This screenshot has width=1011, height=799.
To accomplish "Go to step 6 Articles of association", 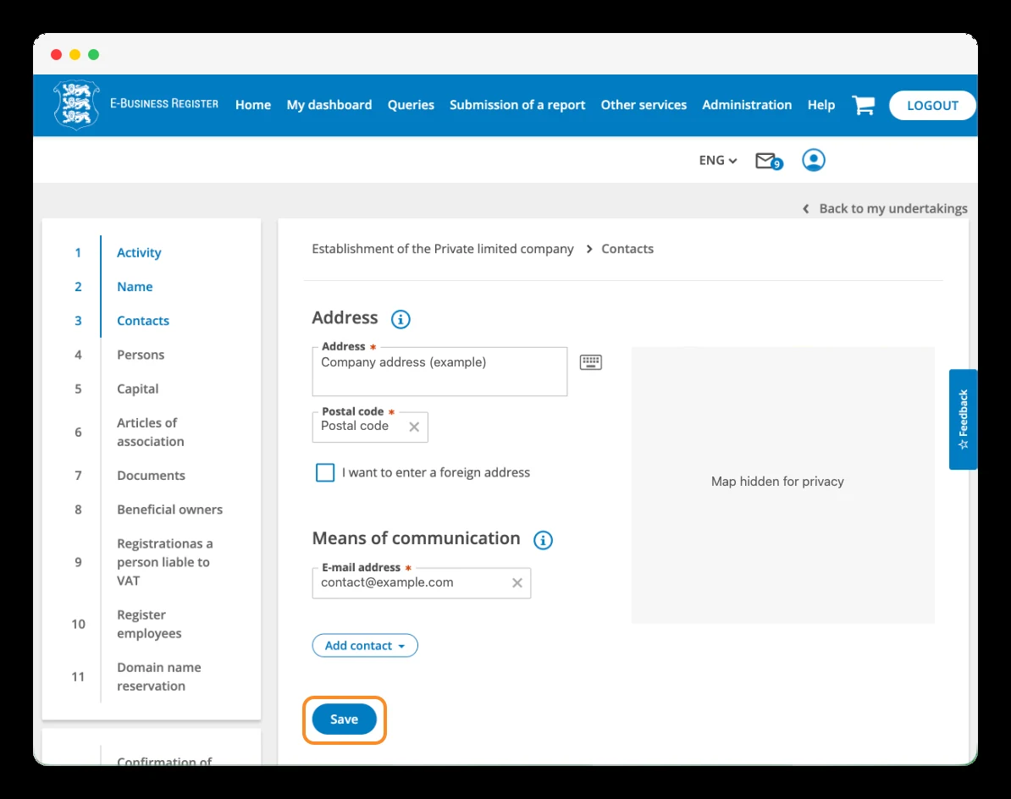I will [x=150, y=433].
